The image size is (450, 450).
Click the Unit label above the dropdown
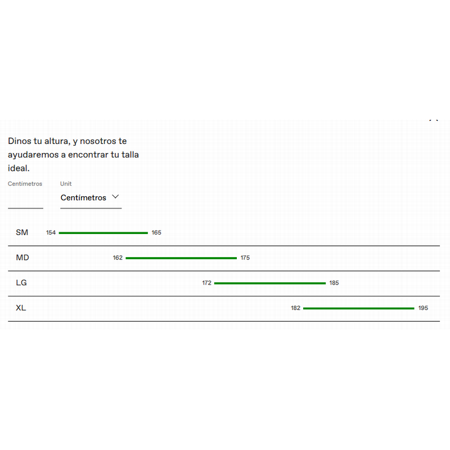point(66,184)
